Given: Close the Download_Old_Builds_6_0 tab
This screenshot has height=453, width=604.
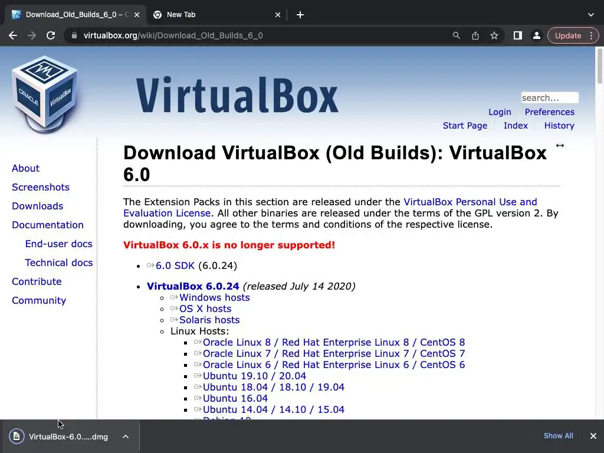Looking at the screenshot, I should point(137,15).
